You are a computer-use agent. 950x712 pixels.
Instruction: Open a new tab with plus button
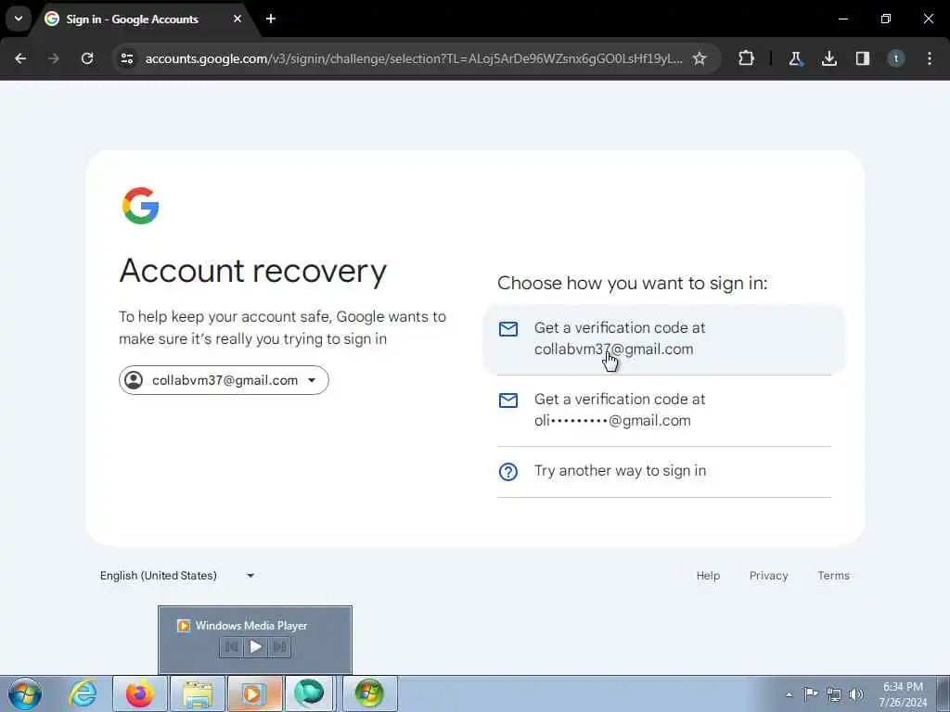point(271,19)
